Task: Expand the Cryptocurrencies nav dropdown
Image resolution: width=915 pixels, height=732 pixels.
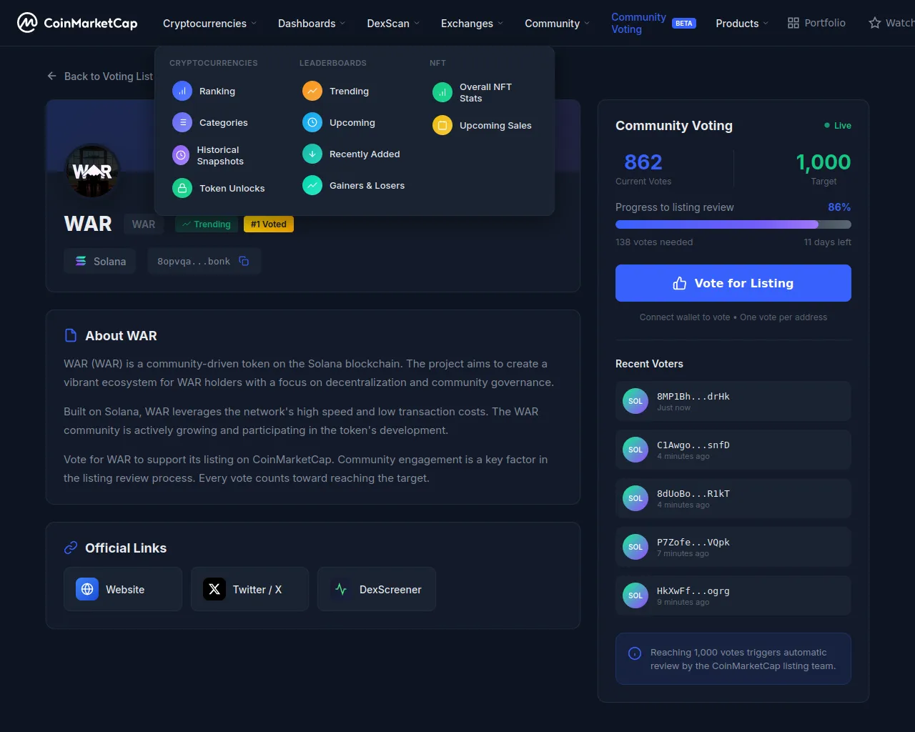Action: 209,24
